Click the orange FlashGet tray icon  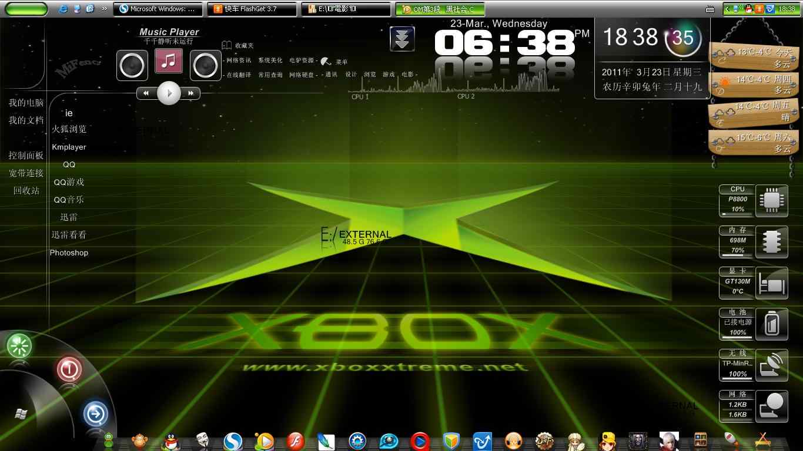[759, 9]
